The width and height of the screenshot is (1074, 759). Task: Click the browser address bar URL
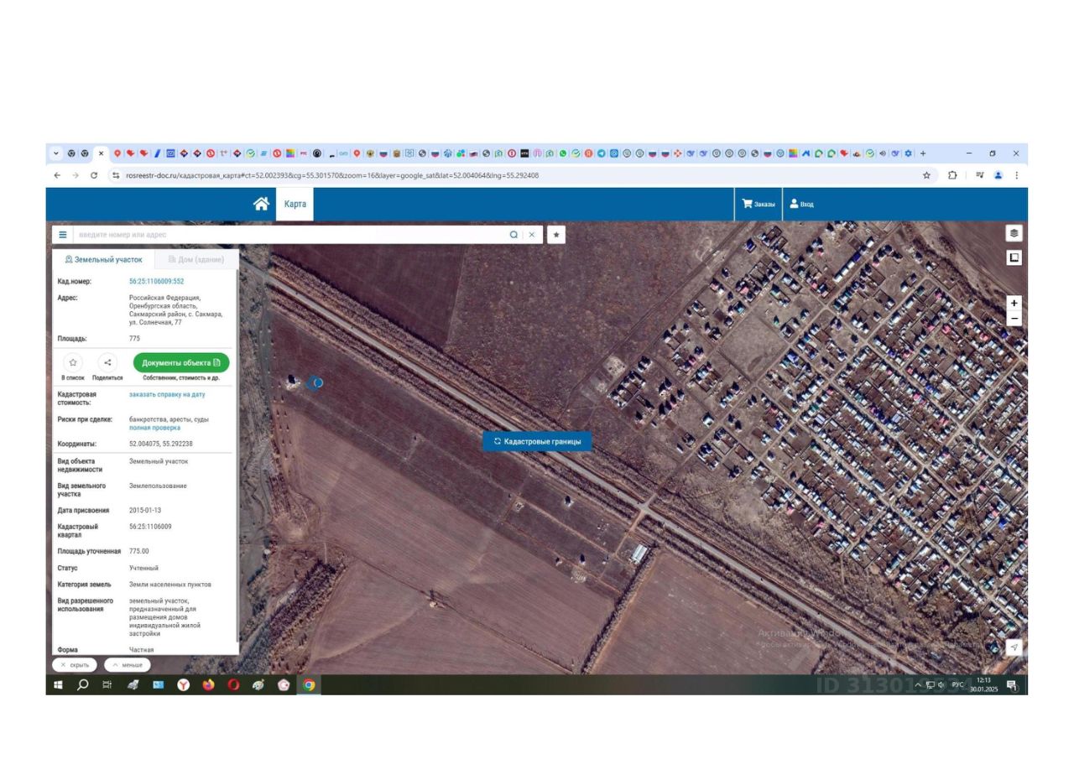332,175
